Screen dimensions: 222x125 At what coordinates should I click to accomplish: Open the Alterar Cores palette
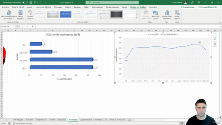(x=30, y=15)
